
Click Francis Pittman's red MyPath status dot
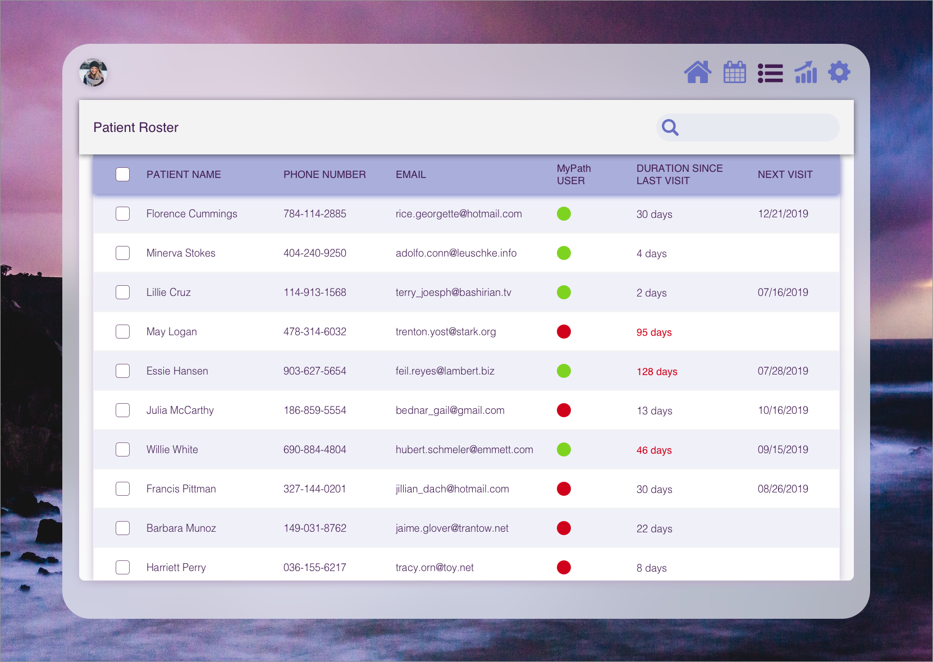(x=564, y=488)
